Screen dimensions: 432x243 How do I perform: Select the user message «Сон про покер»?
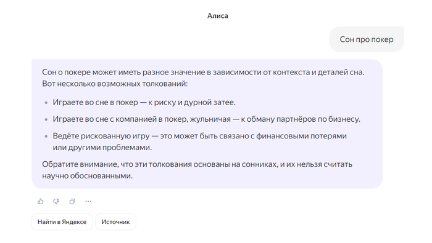point(367,39)
